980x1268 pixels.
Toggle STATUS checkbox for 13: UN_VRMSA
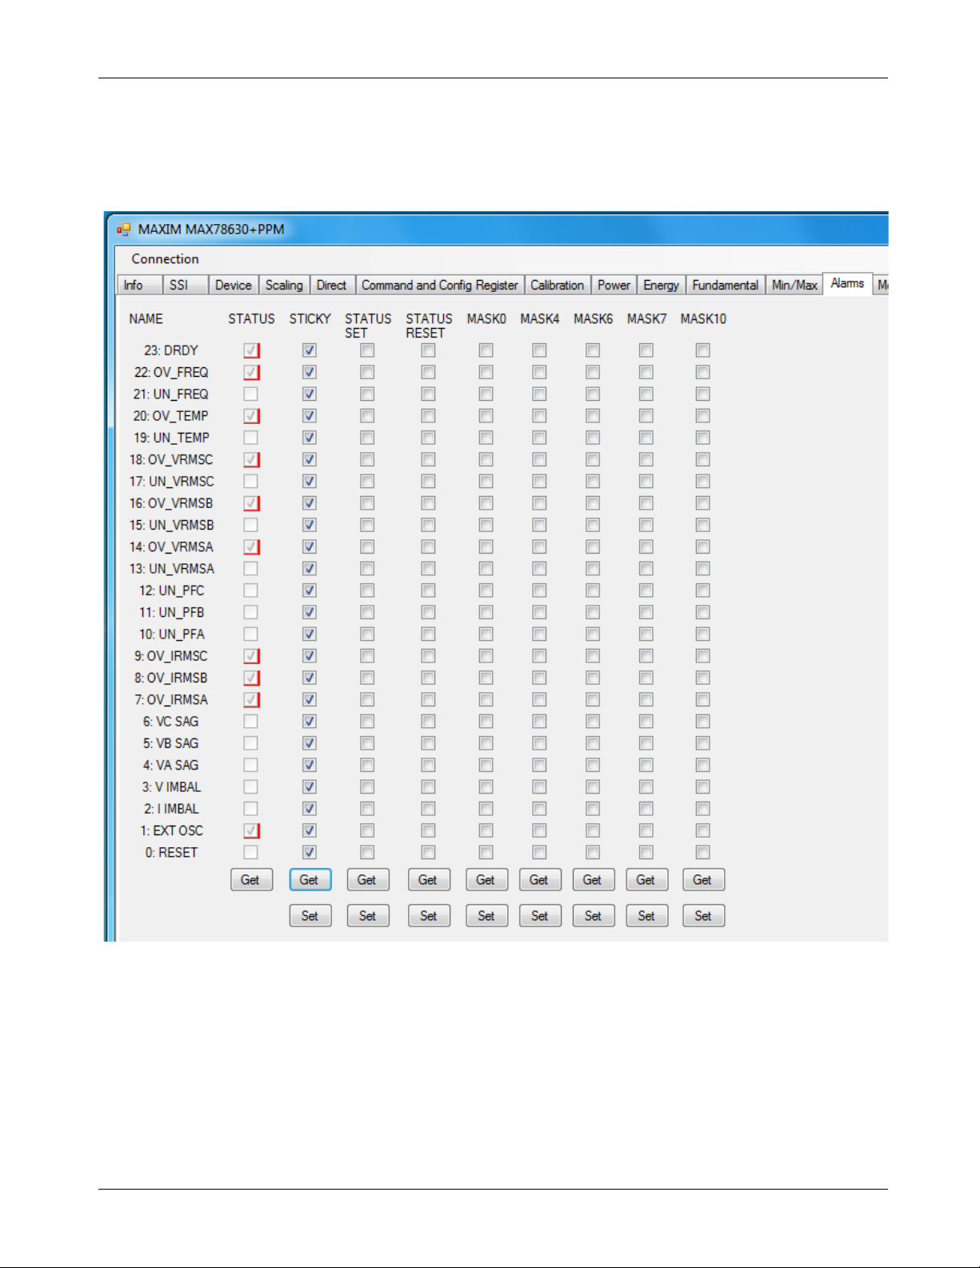click(251, 569)
